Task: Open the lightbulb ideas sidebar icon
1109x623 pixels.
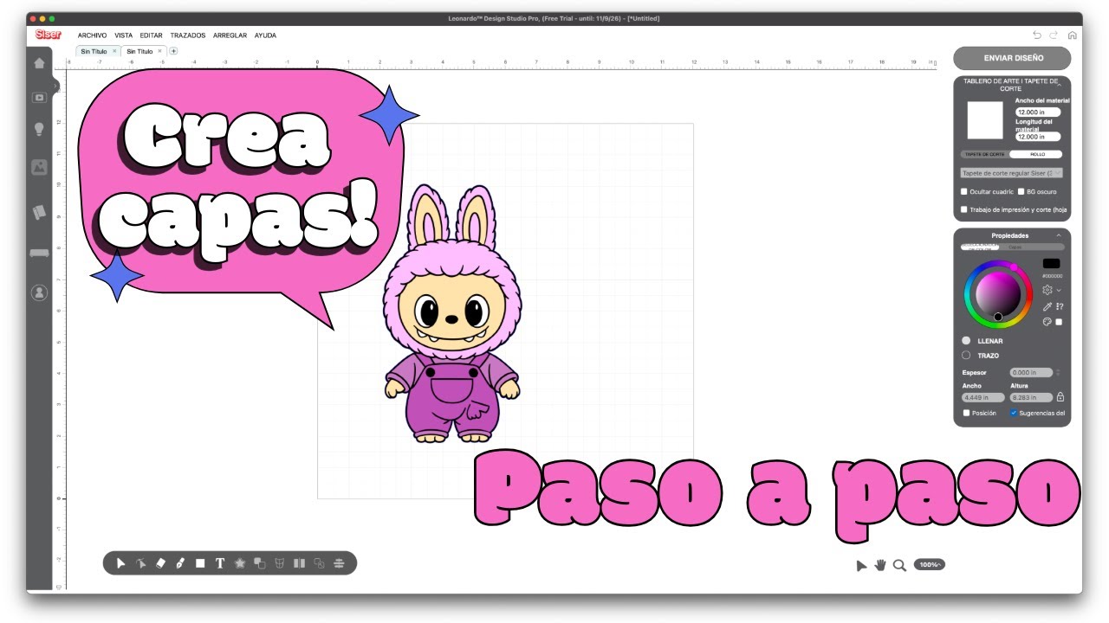Action: click(x=39, y=129)
